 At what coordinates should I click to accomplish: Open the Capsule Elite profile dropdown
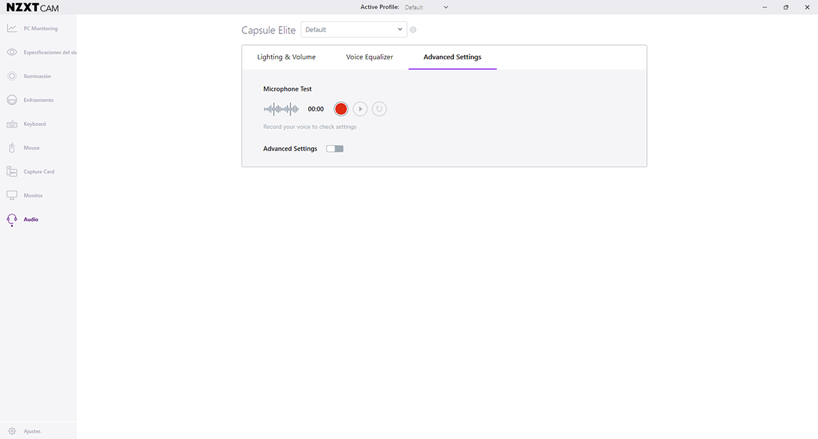click(x=354, y=29)
